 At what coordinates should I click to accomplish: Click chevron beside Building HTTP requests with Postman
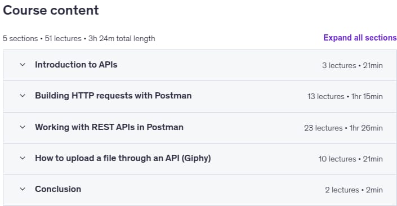(x=23, y=96)
